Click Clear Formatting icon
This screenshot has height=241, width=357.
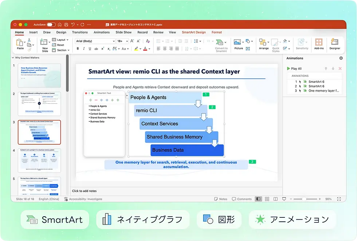(x=148, y=41)
